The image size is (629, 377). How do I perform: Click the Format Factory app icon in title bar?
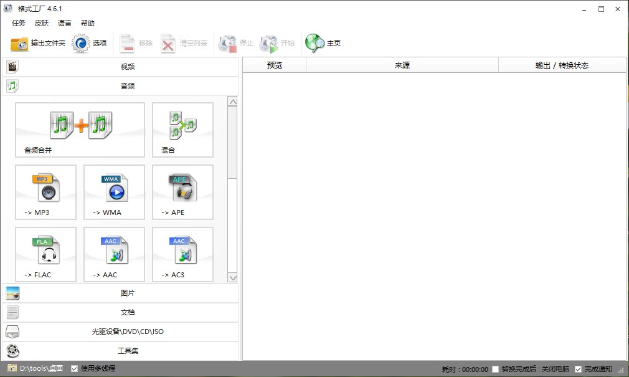click(8, 8)
